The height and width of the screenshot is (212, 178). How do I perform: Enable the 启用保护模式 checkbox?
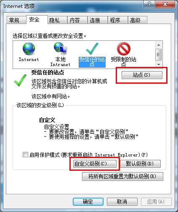tap(25, 155)
